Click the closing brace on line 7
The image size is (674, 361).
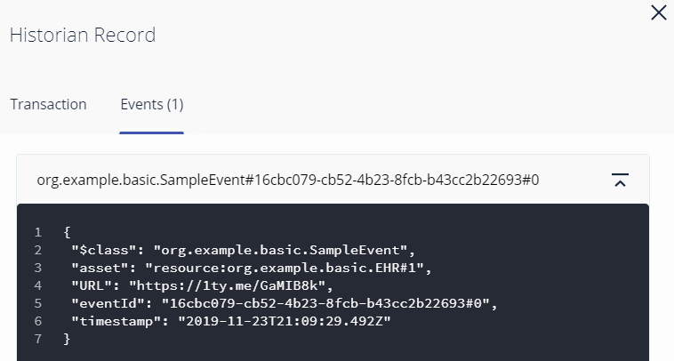pyautogui.click(x=68, y=339)
